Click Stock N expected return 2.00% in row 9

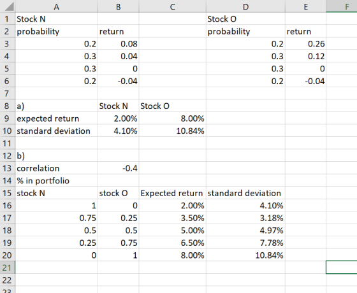click(119, 118)
